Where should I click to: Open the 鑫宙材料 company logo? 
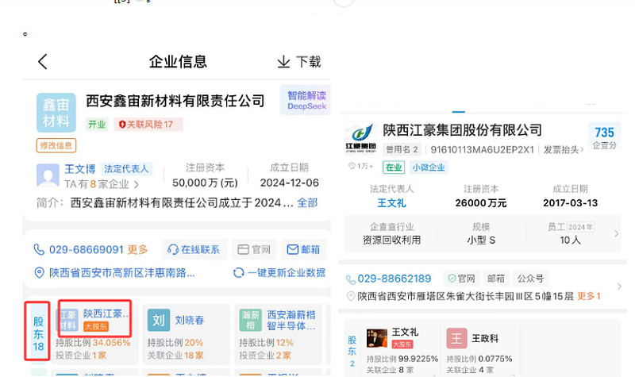coord(56,113)
